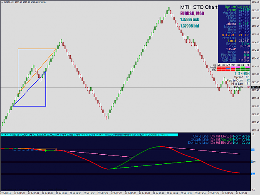The width and height of the screenshot is (260, 195).
Task: Select the 'Hi to Low 131' line
Action: pyautogui.click(x=240, y=84)
